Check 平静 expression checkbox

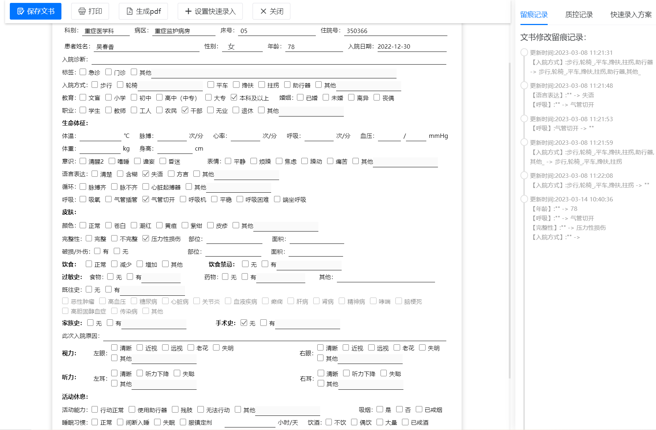(228, 161)
